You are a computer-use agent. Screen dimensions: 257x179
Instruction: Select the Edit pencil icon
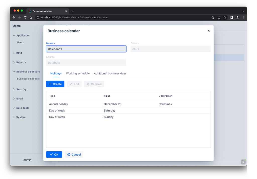pyautogui.click(x=71, y=84)
